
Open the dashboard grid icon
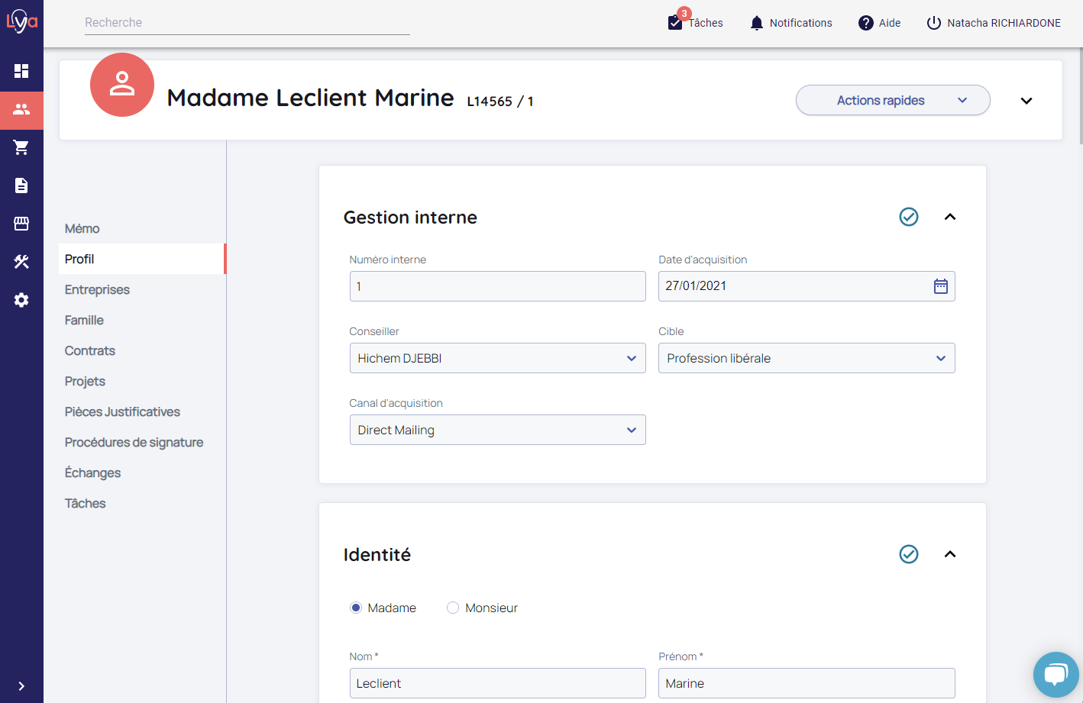21,71
